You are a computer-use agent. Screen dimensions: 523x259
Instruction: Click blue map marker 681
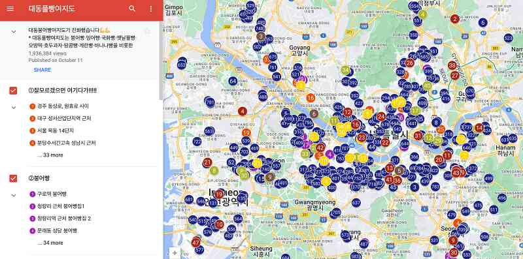pyautogui.click(x=189, y=200)
